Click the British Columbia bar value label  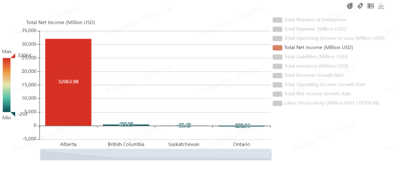click(126, 125)
